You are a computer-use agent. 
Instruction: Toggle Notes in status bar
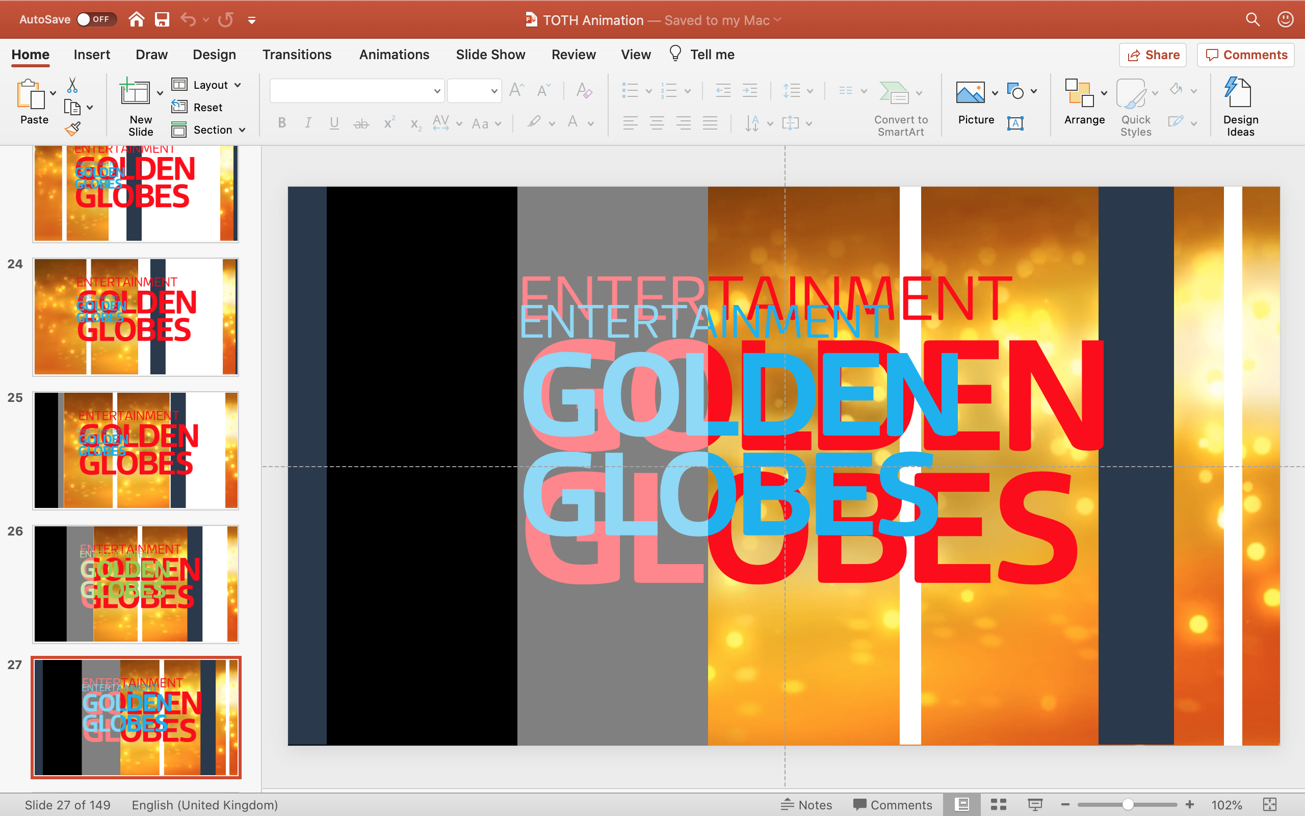tap(806, 805)
